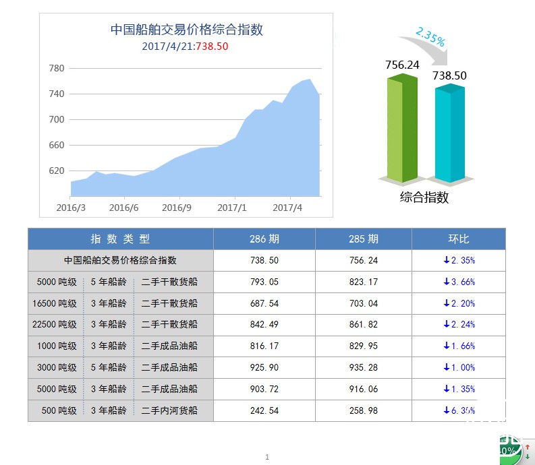Click the 500 吨级 cell
The width and height of the screenshot is (535, 465).
pos(59,410)
